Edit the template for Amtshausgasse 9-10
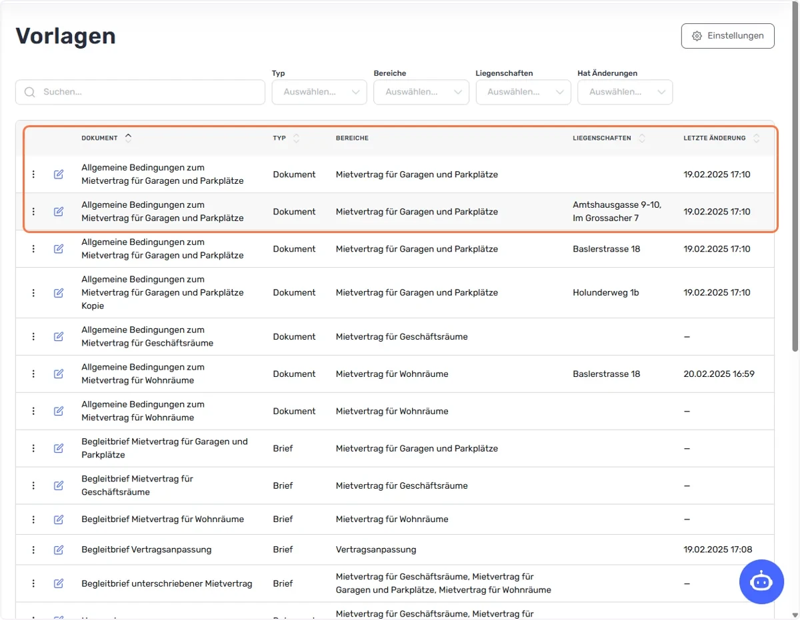The height and width of the screenshot is (620, 800). [x=59, y=212]
